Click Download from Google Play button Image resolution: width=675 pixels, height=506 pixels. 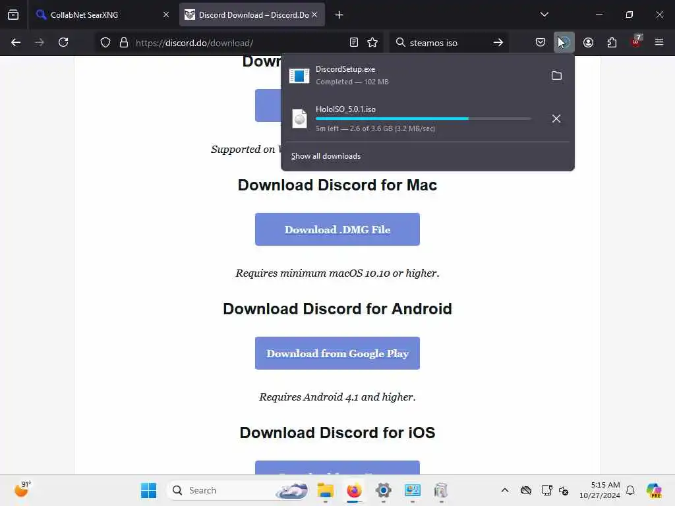pyautogui.click(x=337, y=353)
